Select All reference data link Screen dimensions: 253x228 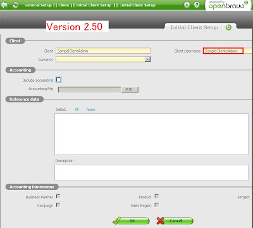tap(77, 110)
